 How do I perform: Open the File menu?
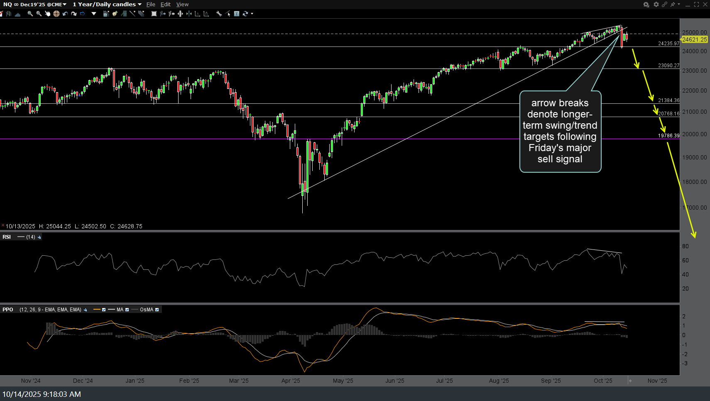(151, 5)
